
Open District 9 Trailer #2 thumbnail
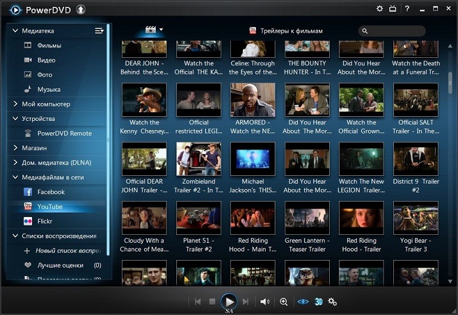tap(416, 159)
